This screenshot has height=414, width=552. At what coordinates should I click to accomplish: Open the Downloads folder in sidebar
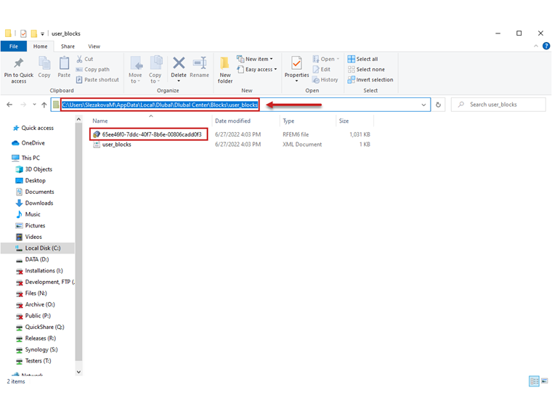[35, 203]
